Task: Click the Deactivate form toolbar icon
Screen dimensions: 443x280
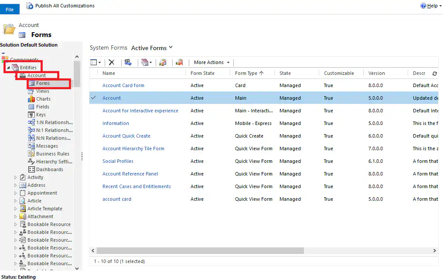Action: [x=180, y=62]
